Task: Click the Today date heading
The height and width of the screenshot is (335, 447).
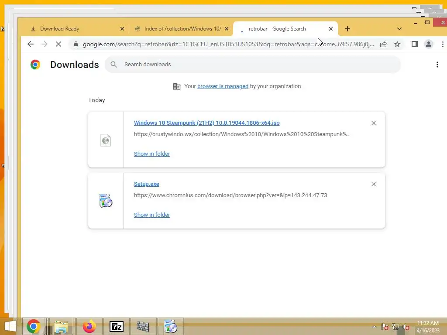Action: point(96,100)
